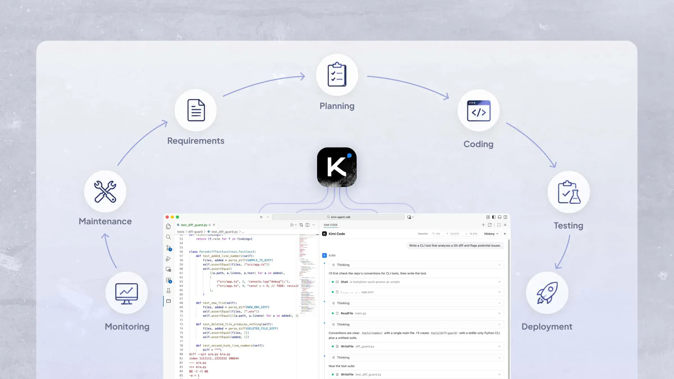Click the Kimi chat vertical scrollbar
Image resolution: width=674 pixels, height=379 pixels.
click(x=509, y=309)
